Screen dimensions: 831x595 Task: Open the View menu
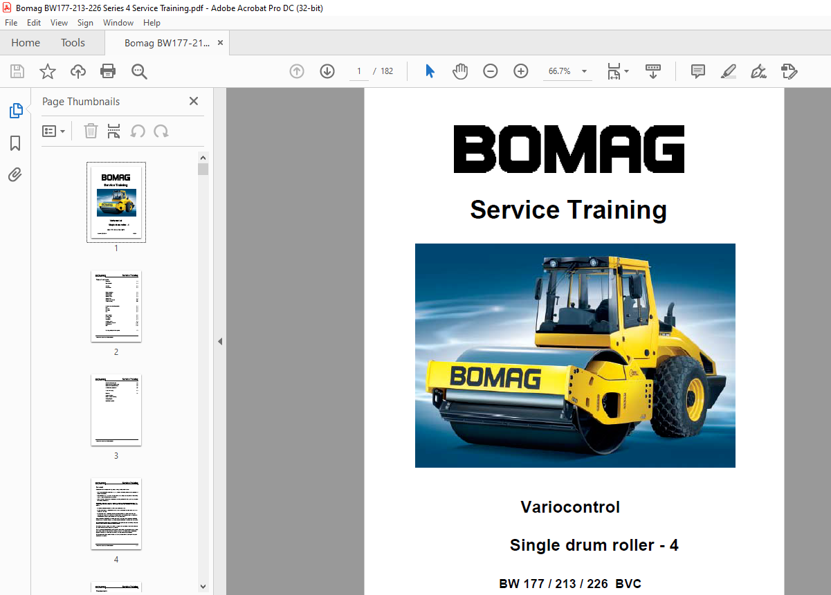click(59, 23)
